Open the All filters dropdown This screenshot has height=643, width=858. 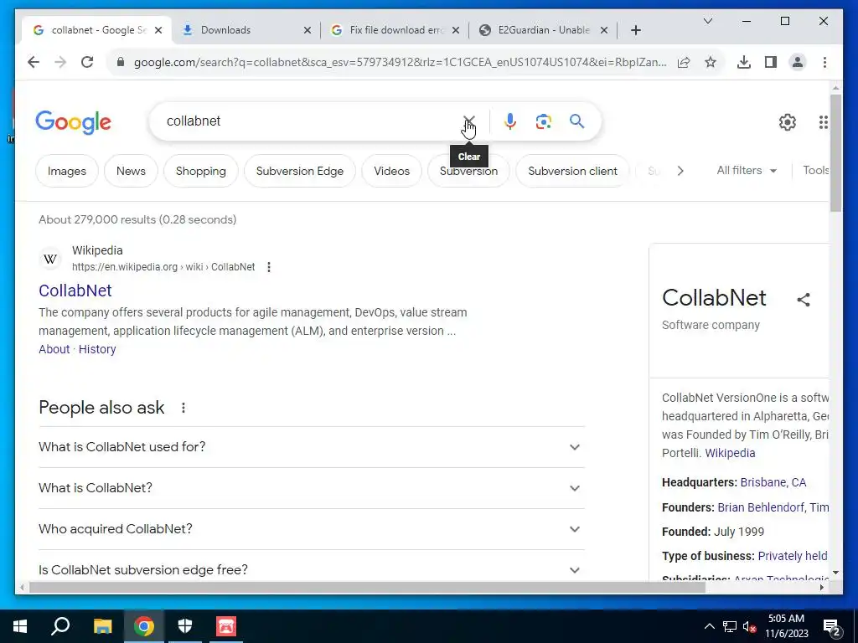tap(747, 171)
